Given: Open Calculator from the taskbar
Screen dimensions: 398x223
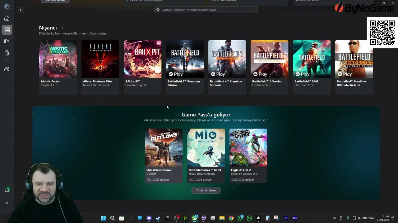Looking at the screenshot, I should click(x=267, y=218).
